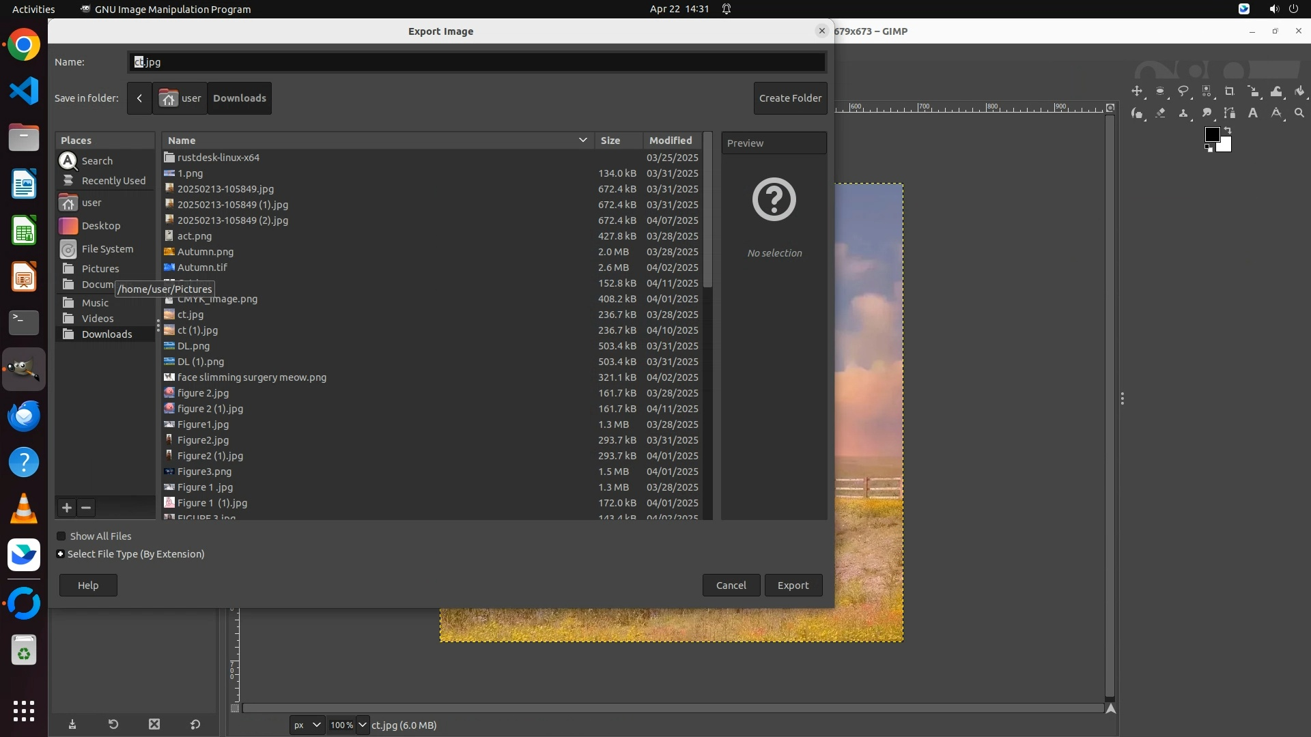
Task: Click the Create Folder button
Action: 790,98
